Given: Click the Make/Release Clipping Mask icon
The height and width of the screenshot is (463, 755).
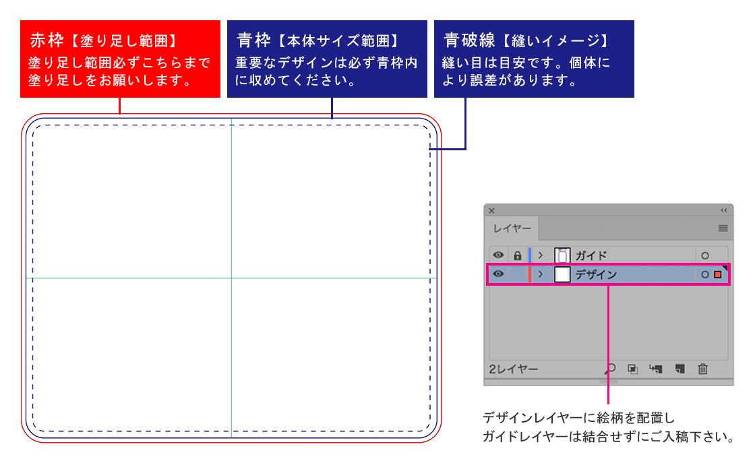Looking at the screenshot, I should coord(632,369).
